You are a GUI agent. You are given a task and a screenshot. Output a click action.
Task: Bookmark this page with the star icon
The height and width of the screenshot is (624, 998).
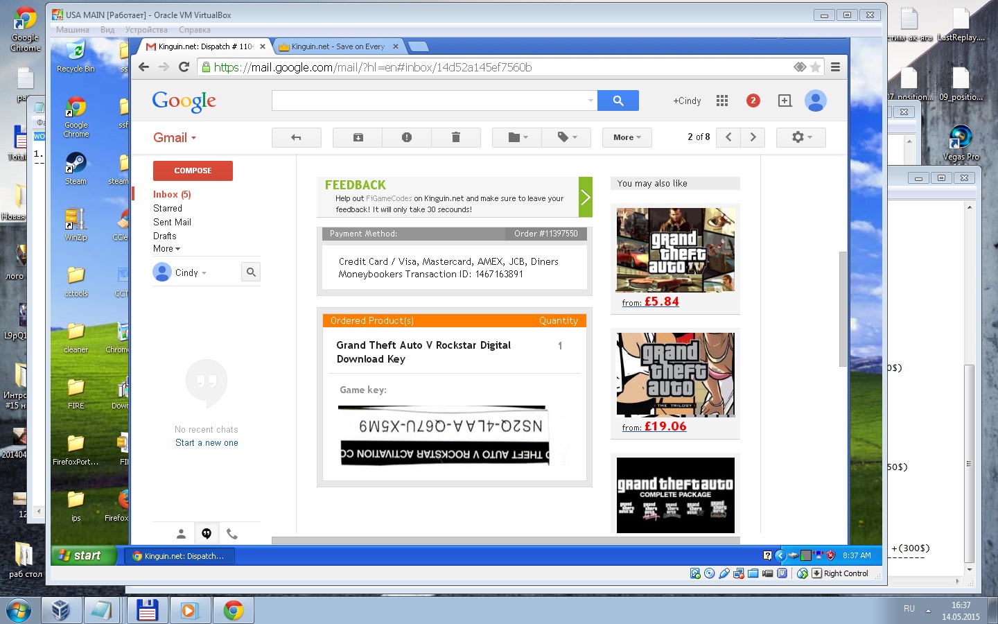tap(816, 67)
